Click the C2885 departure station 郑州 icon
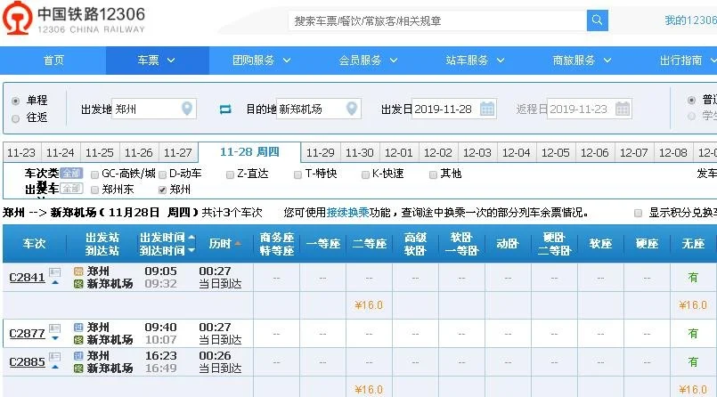717x397 pixels. (78, 355)
